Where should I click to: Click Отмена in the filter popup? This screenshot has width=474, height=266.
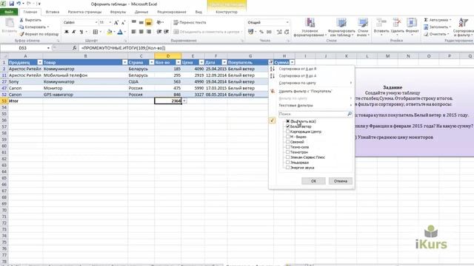click(341, 181)
